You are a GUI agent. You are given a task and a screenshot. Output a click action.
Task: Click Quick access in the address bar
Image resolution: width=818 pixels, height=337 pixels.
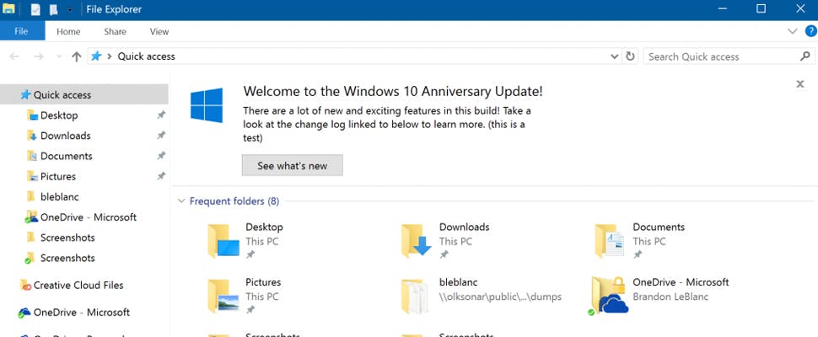click(147, 56)
